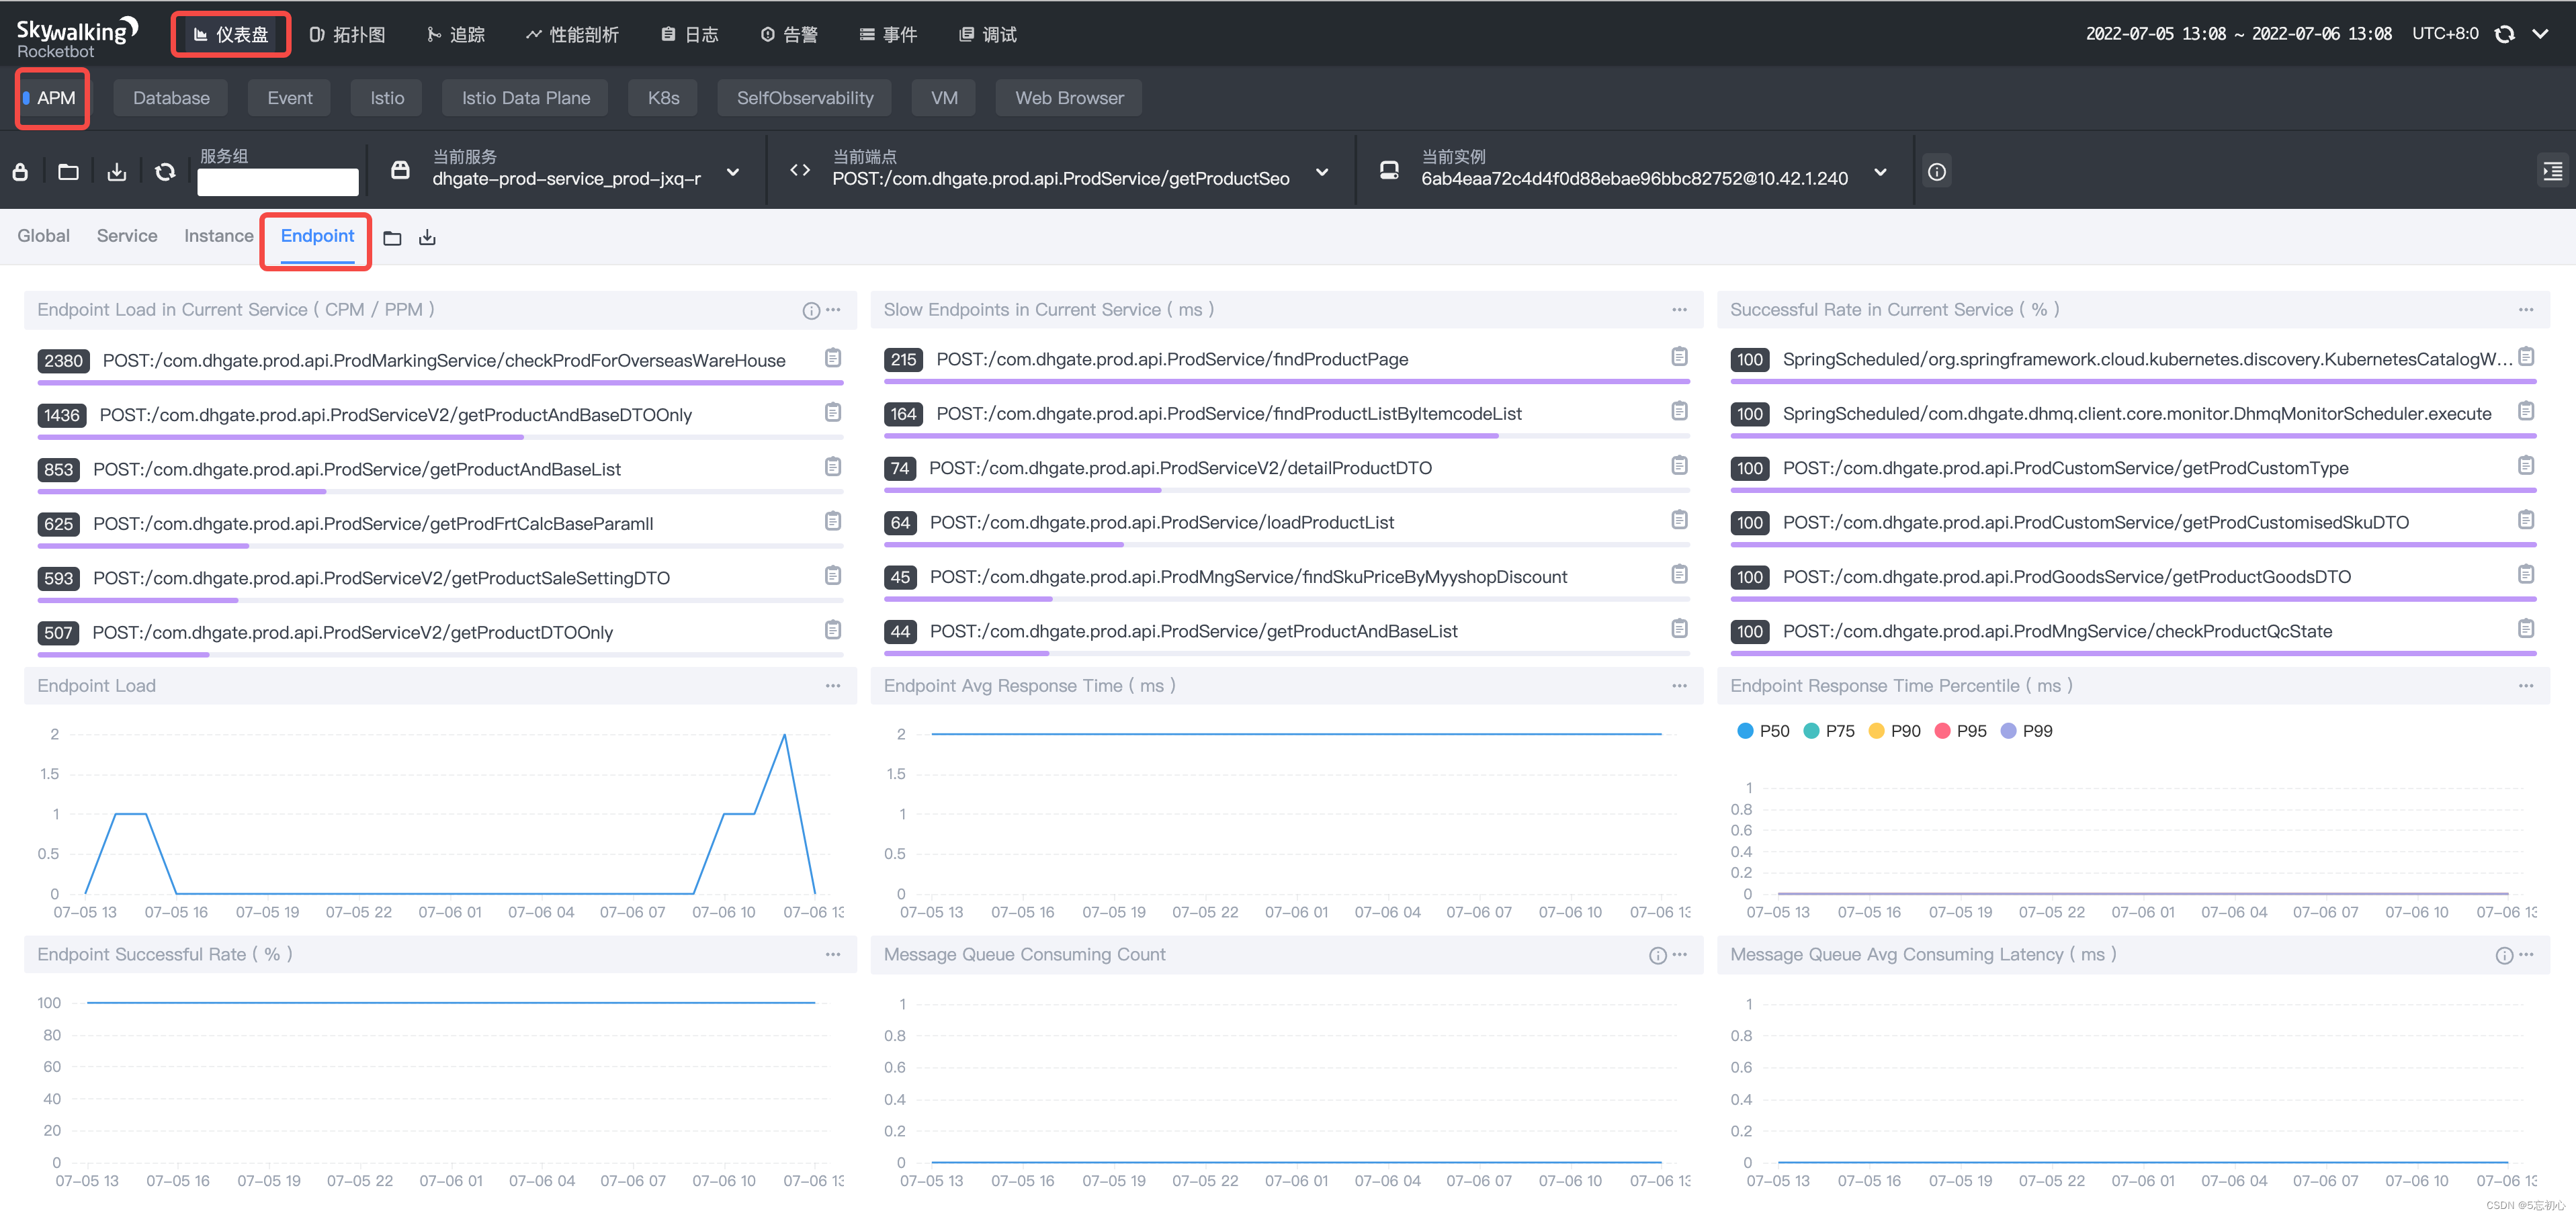The image size is (2576, 1217).
Task: Click the download icon in service toolbar
Action: [x=117, y=172]
